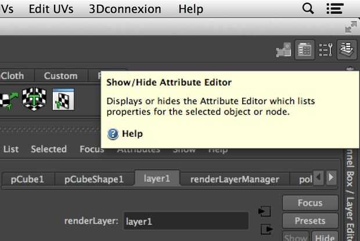Image resolution: width=360 pixels, height=241 pixels.
Task: Open the Edit UVs menu
Action: [52, 9]
